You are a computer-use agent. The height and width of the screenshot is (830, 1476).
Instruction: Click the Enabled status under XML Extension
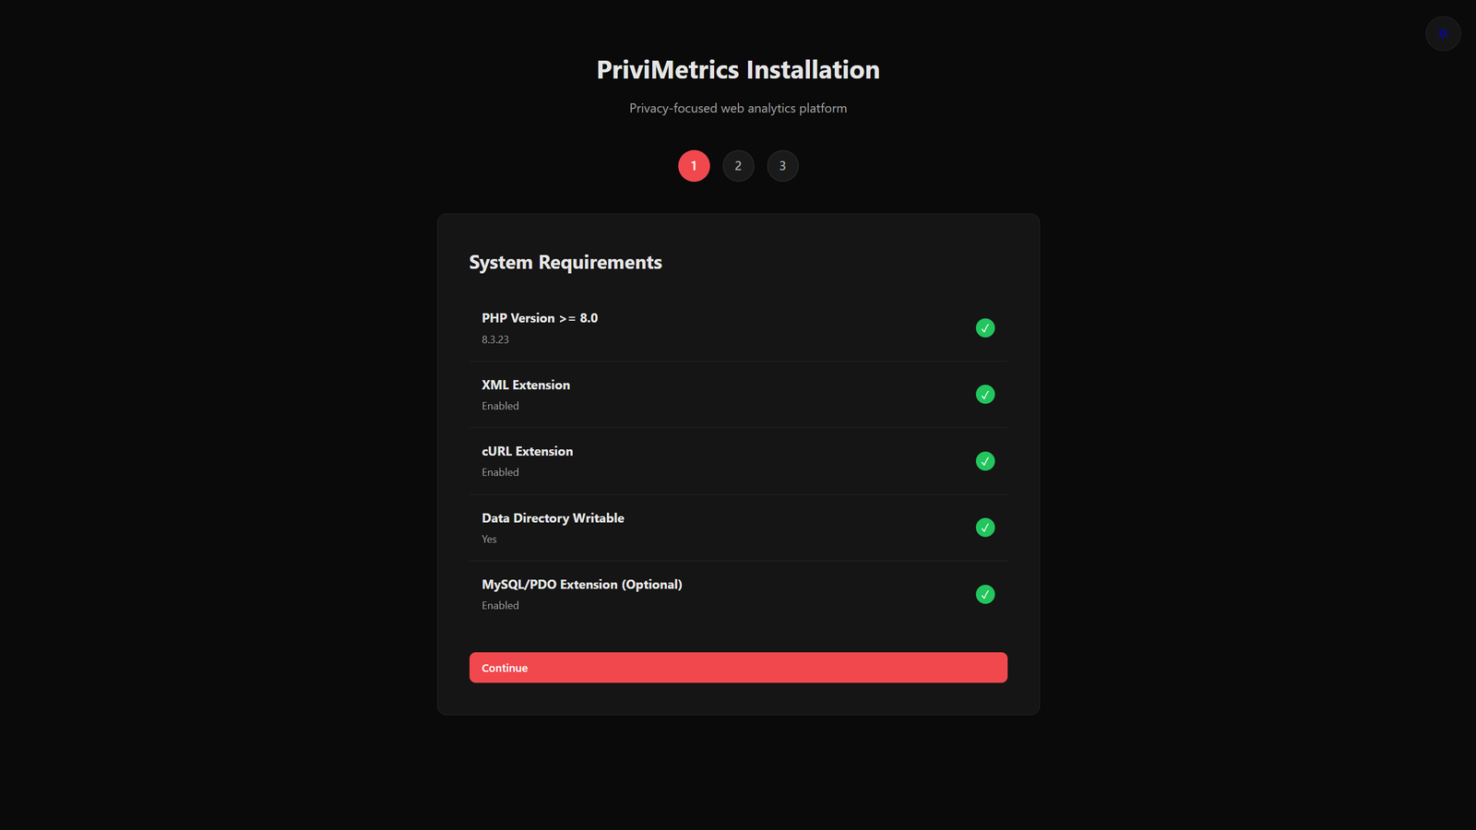click(x=500, y=406)
